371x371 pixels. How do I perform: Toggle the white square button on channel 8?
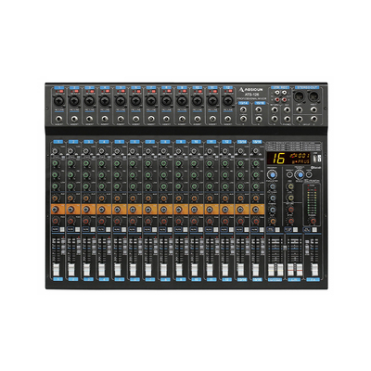[170, 230]
